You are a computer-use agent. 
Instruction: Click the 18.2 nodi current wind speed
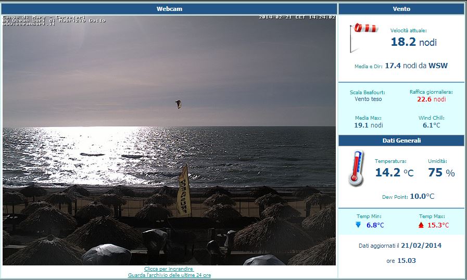click(x=413, y=42)
